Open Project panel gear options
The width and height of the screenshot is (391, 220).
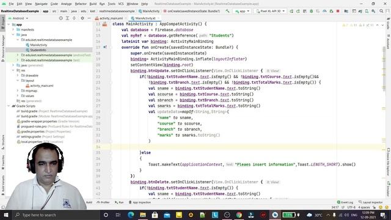point(82,18)
